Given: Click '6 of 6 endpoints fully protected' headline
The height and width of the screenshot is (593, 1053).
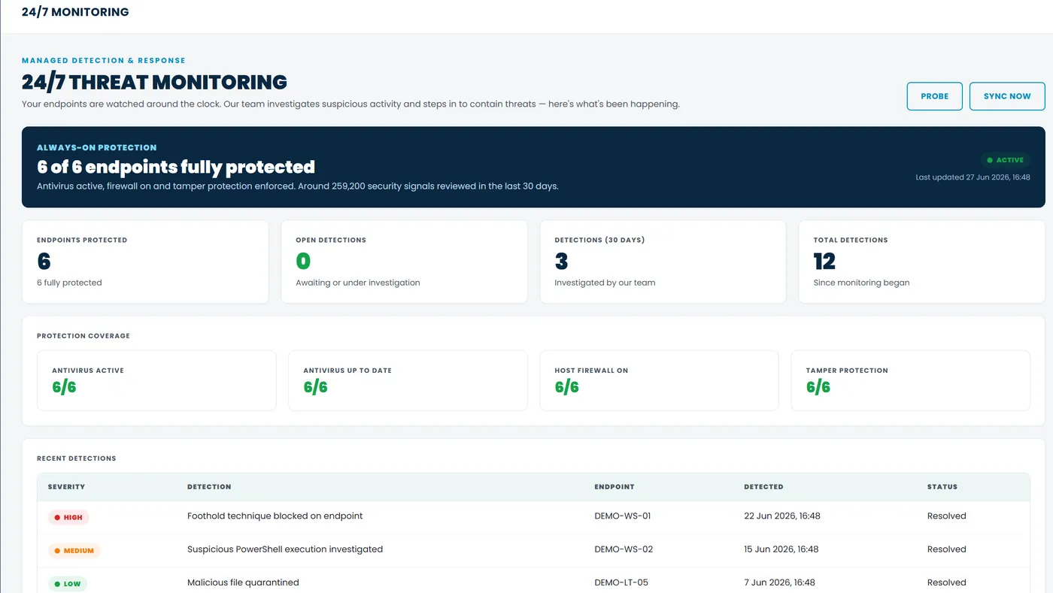Looking at the screenshot, I should tap(176, 167).
